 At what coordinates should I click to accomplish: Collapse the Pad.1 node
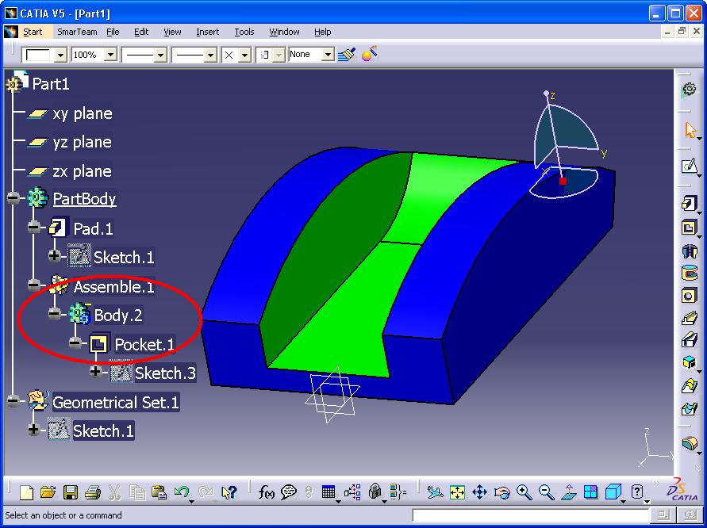[x=34, y=228]
